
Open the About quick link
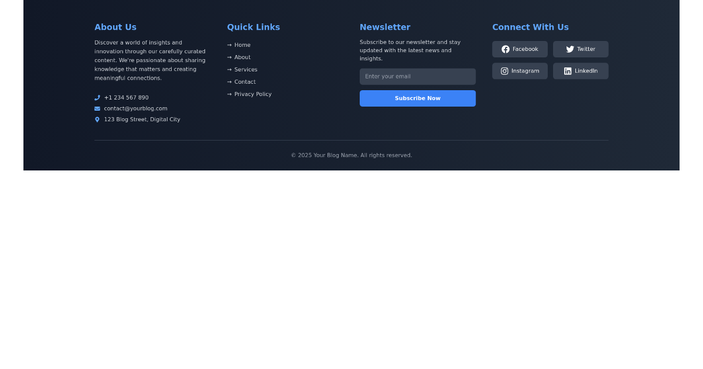click(243, 57)
